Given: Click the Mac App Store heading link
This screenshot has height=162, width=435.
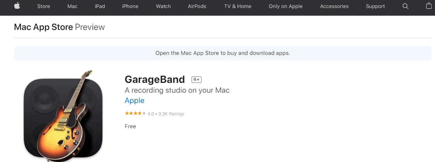Looking at the screenshot, I should coord(44,27).
